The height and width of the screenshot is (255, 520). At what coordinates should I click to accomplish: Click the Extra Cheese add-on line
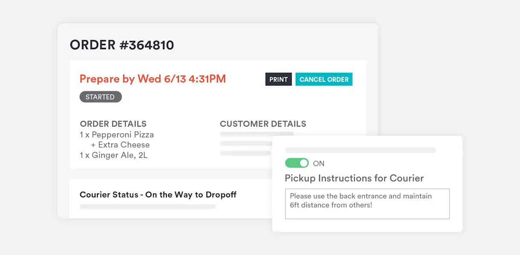[x=120, y=145]
